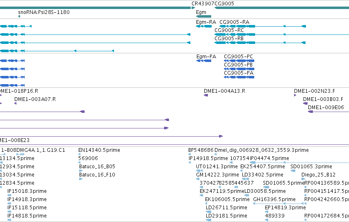Select the RP004172684.5prime EST label
The width and height of the screenshot is (349, 222).
326,216
